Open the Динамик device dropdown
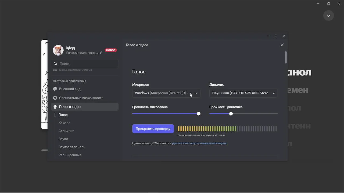344x193 pixels. [243, 93]
